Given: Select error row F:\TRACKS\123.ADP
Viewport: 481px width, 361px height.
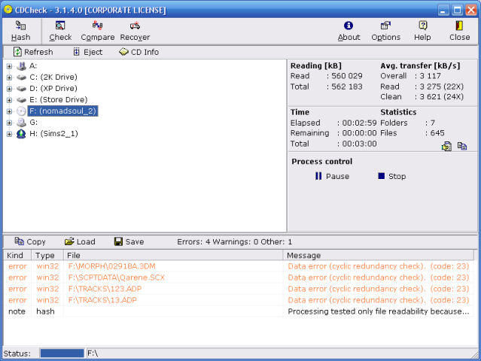Looking at the screenshot, I should click(239, 289).
